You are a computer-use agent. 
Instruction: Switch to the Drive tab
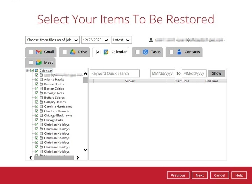pos(83,52)
